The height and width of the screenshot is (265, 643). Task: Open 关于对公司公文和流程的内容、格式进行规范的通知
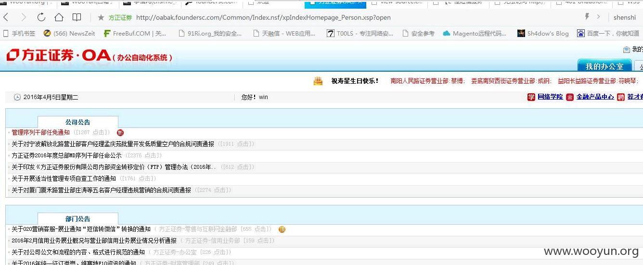pos(78,252)
